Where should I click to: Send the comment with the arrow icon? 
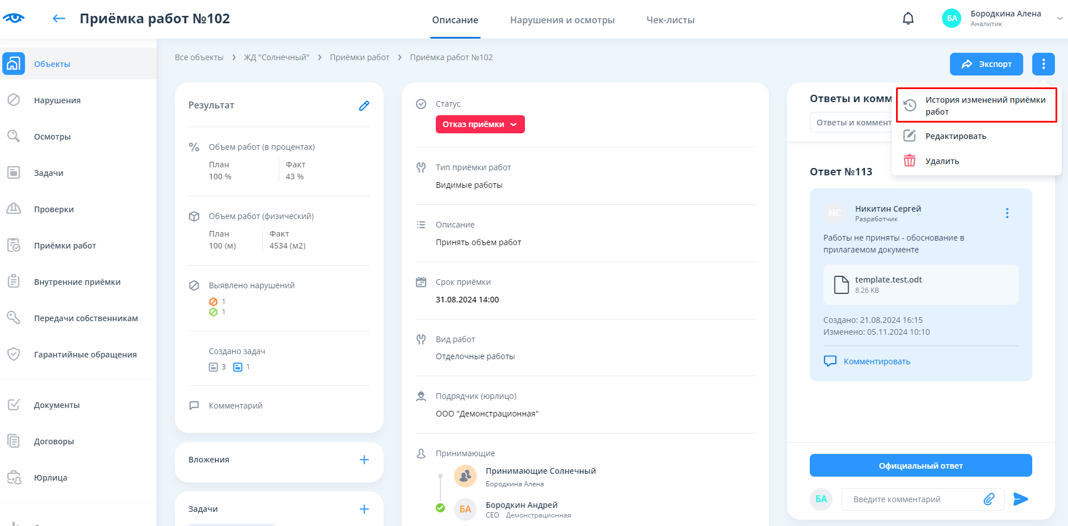pos(1020,499)
